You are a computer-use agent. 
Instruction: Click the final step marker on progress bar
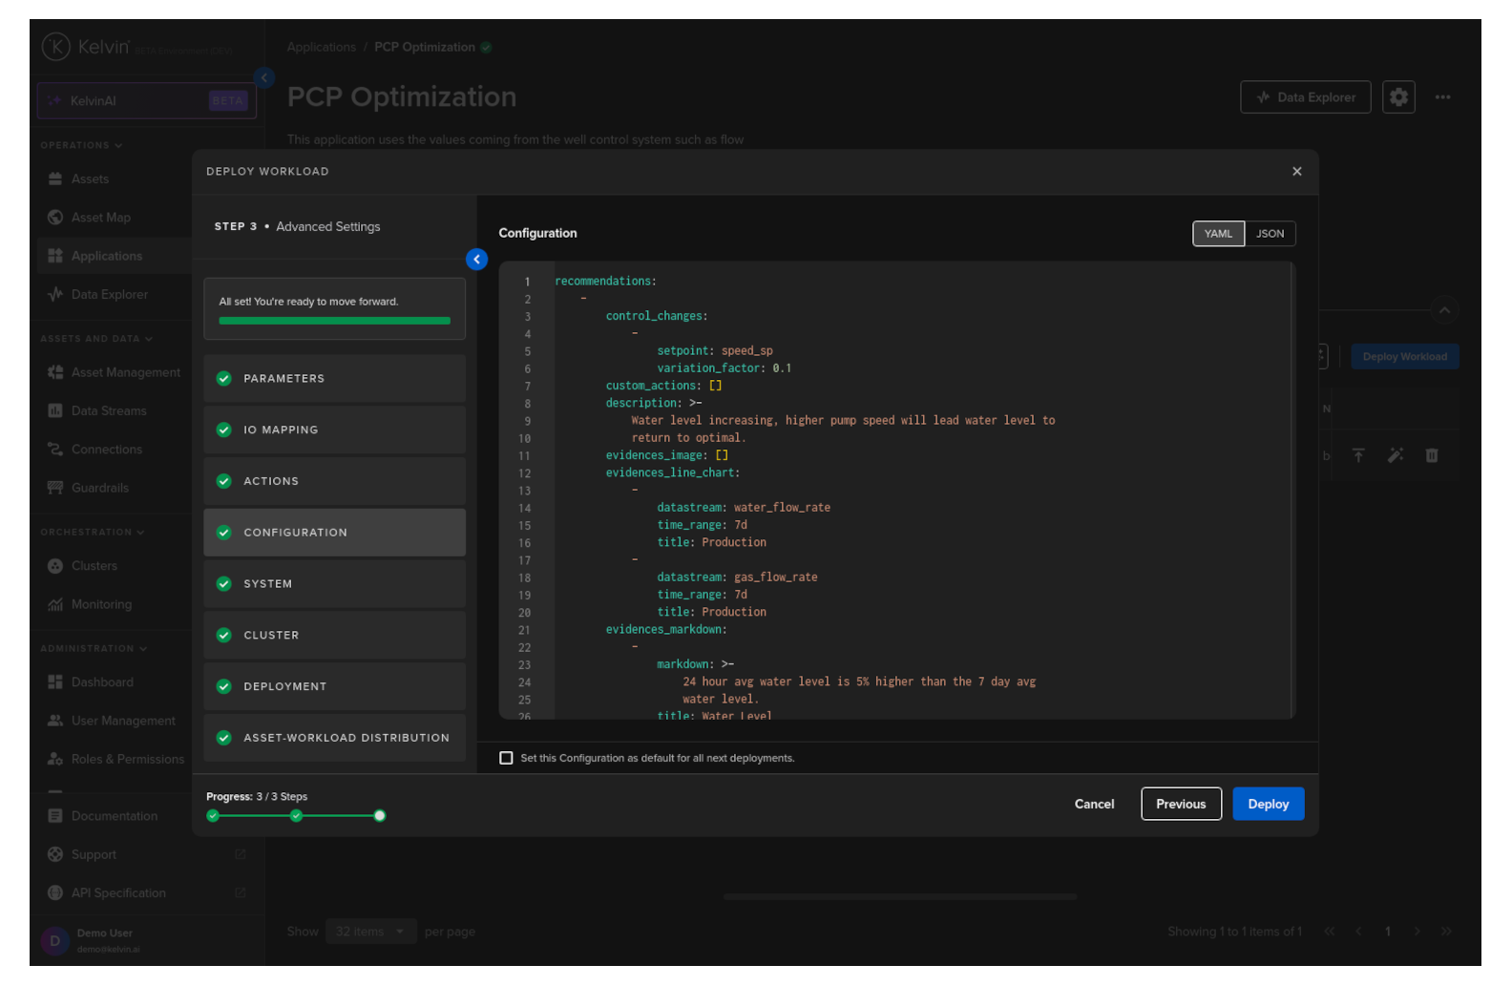click(380, 816)
